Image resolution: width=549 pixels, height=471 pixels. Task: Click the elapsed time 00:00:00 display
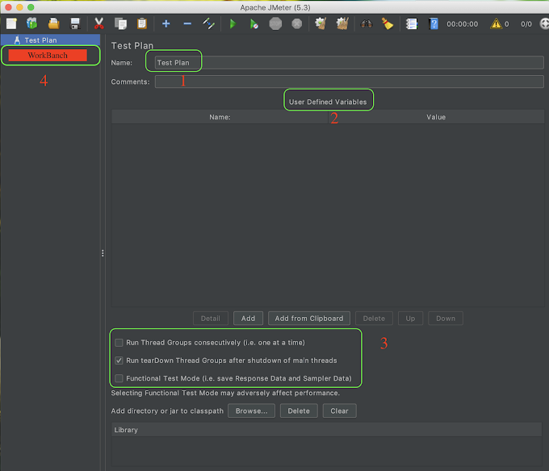click(x=462, y=24)
